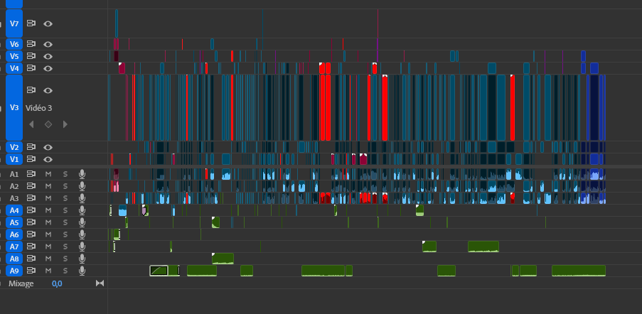Toggle sync lock on audio track A8
This screenshot has width=642, height=314.
31,259
